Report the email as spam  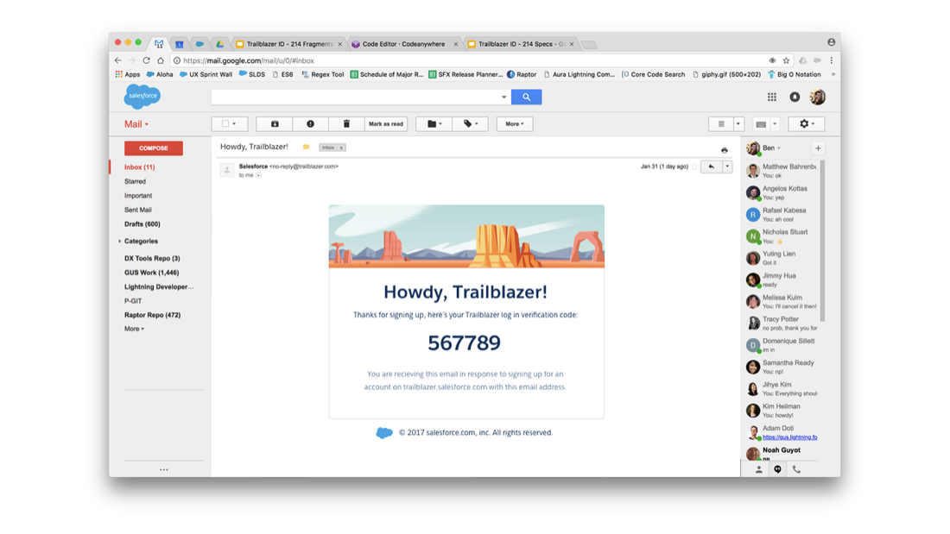tap(310, 123)
